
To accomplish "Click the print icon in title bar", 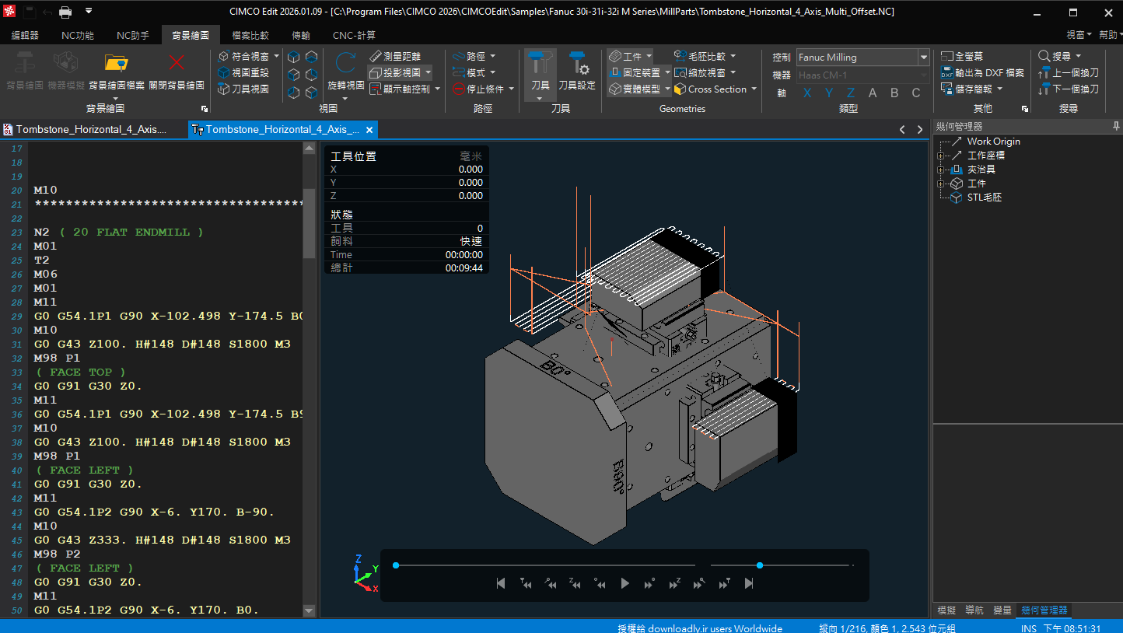I will (65, 12).
